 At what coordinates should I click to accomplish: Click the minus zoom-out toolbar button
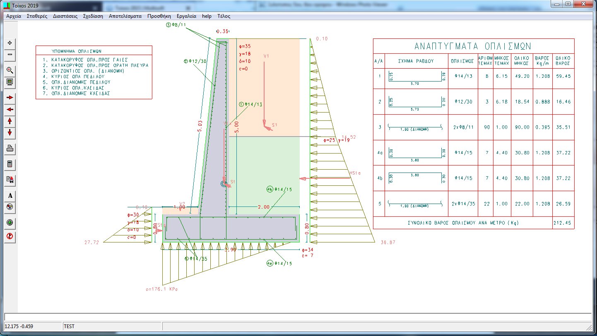click(x=10, y=55)
